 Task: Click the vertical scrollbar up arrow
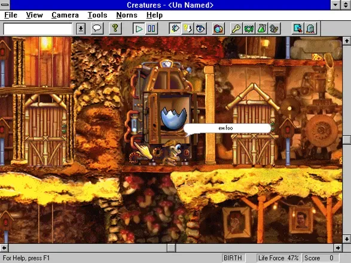pos(347,41)
